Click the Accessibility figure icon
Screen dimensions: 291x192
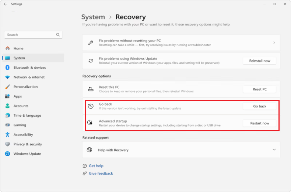tap(7, 134)
